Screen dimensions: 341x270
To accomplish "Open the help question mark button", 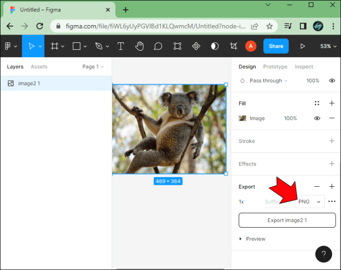I will coord(324,254).
